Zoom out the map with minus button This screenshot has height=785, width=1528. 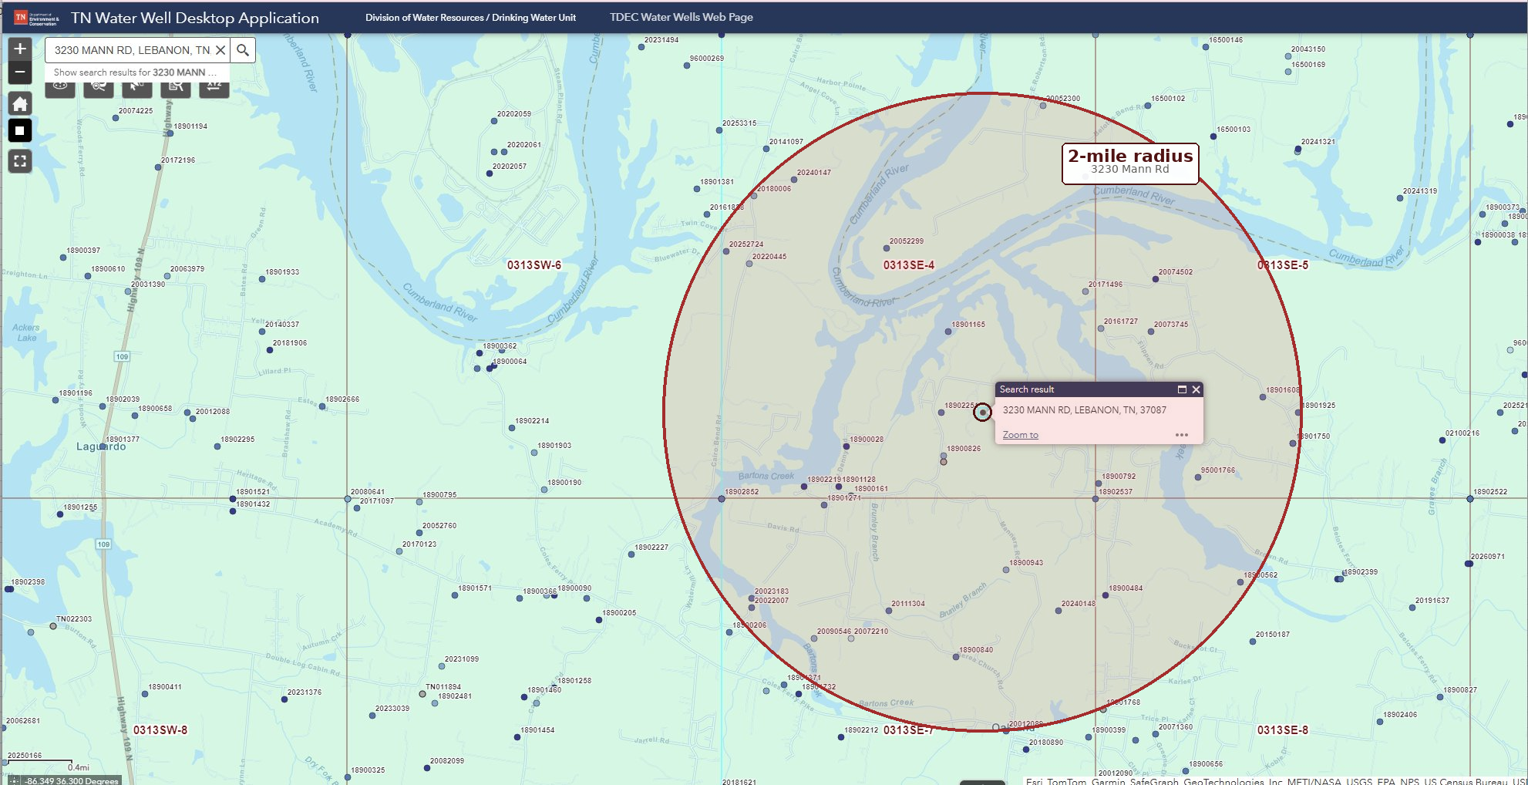[20, 72]
